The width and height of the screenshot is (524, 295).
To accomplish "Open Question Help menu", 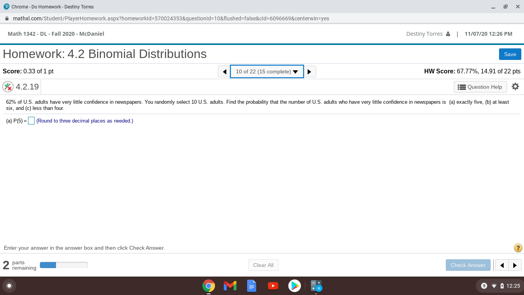I will (480, 87).
